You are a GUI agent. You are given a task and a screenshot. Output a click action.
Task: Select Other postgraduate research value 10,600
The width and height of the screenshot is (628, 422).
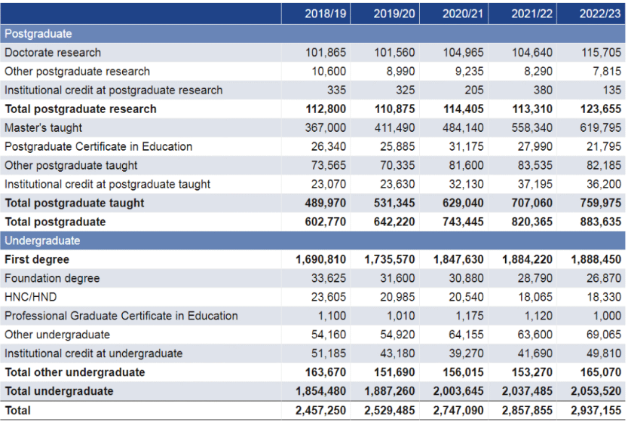click(x=329, y=72)
